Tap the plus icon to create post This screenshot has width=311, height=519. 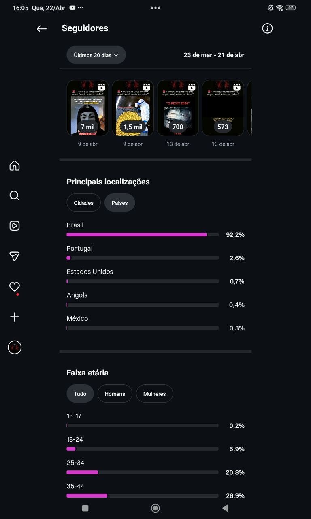click(15, 317)
